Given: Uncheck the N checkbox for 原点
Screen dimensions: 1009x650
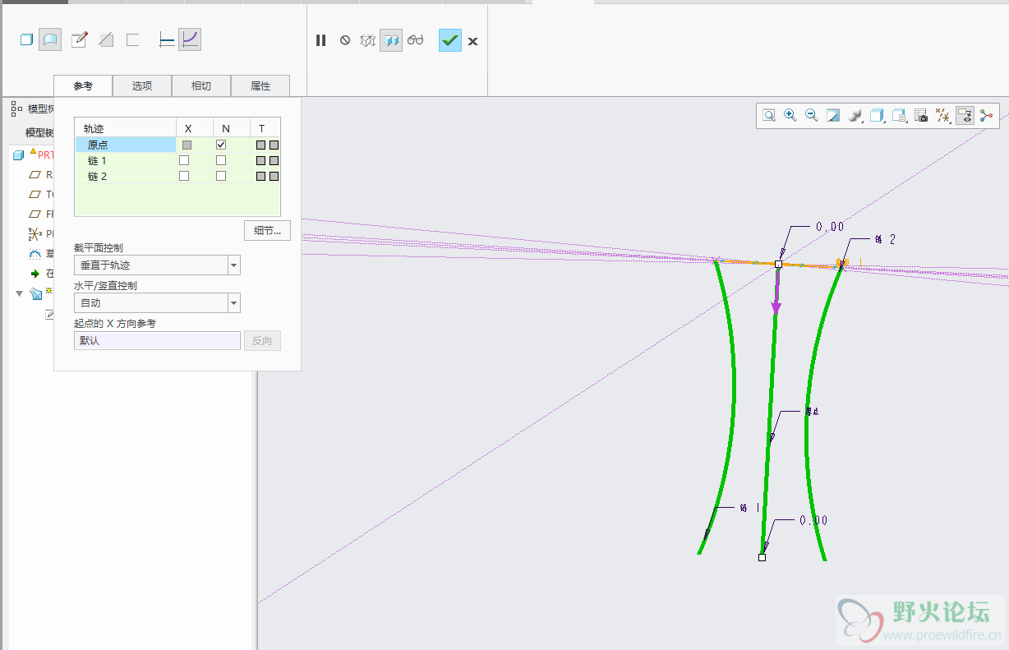Looking at the screenshot, I should [221, 145].
